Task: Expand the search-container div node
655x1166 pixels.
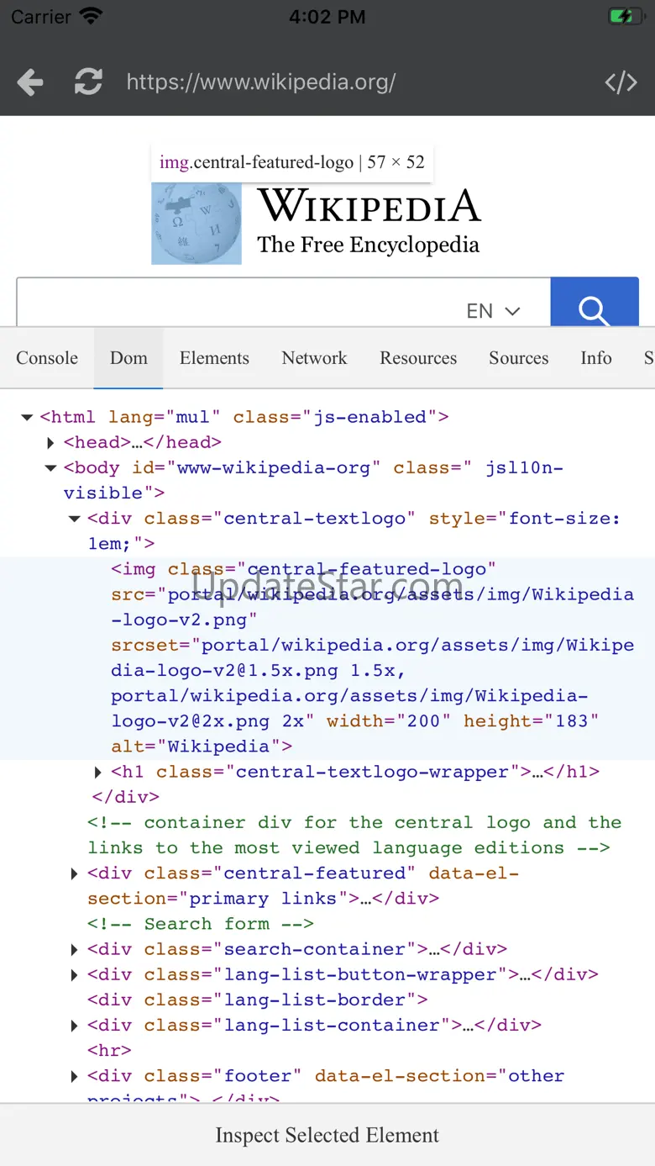Action: coord(75,951)
